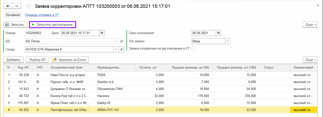
Task: Expand the Склад dropdown list
Action: (116, 50)
